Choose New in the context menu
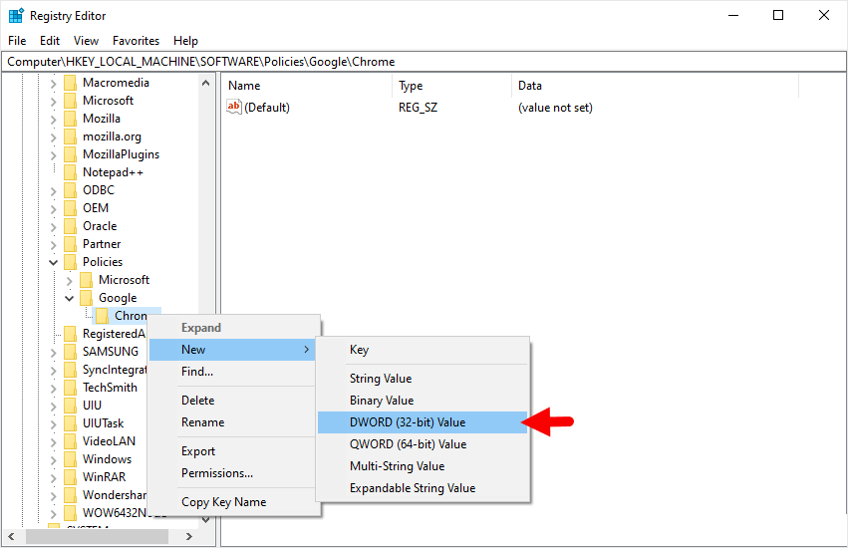Image resolution: width=848 pixels, height=548 pixels. (232, 350)
